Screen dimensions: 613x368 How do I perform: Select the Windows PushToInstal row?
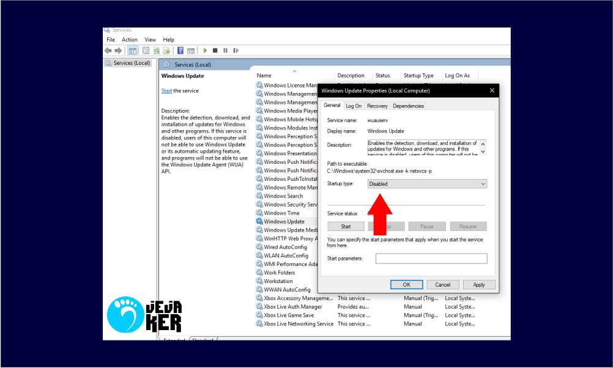tap(291, 179)
